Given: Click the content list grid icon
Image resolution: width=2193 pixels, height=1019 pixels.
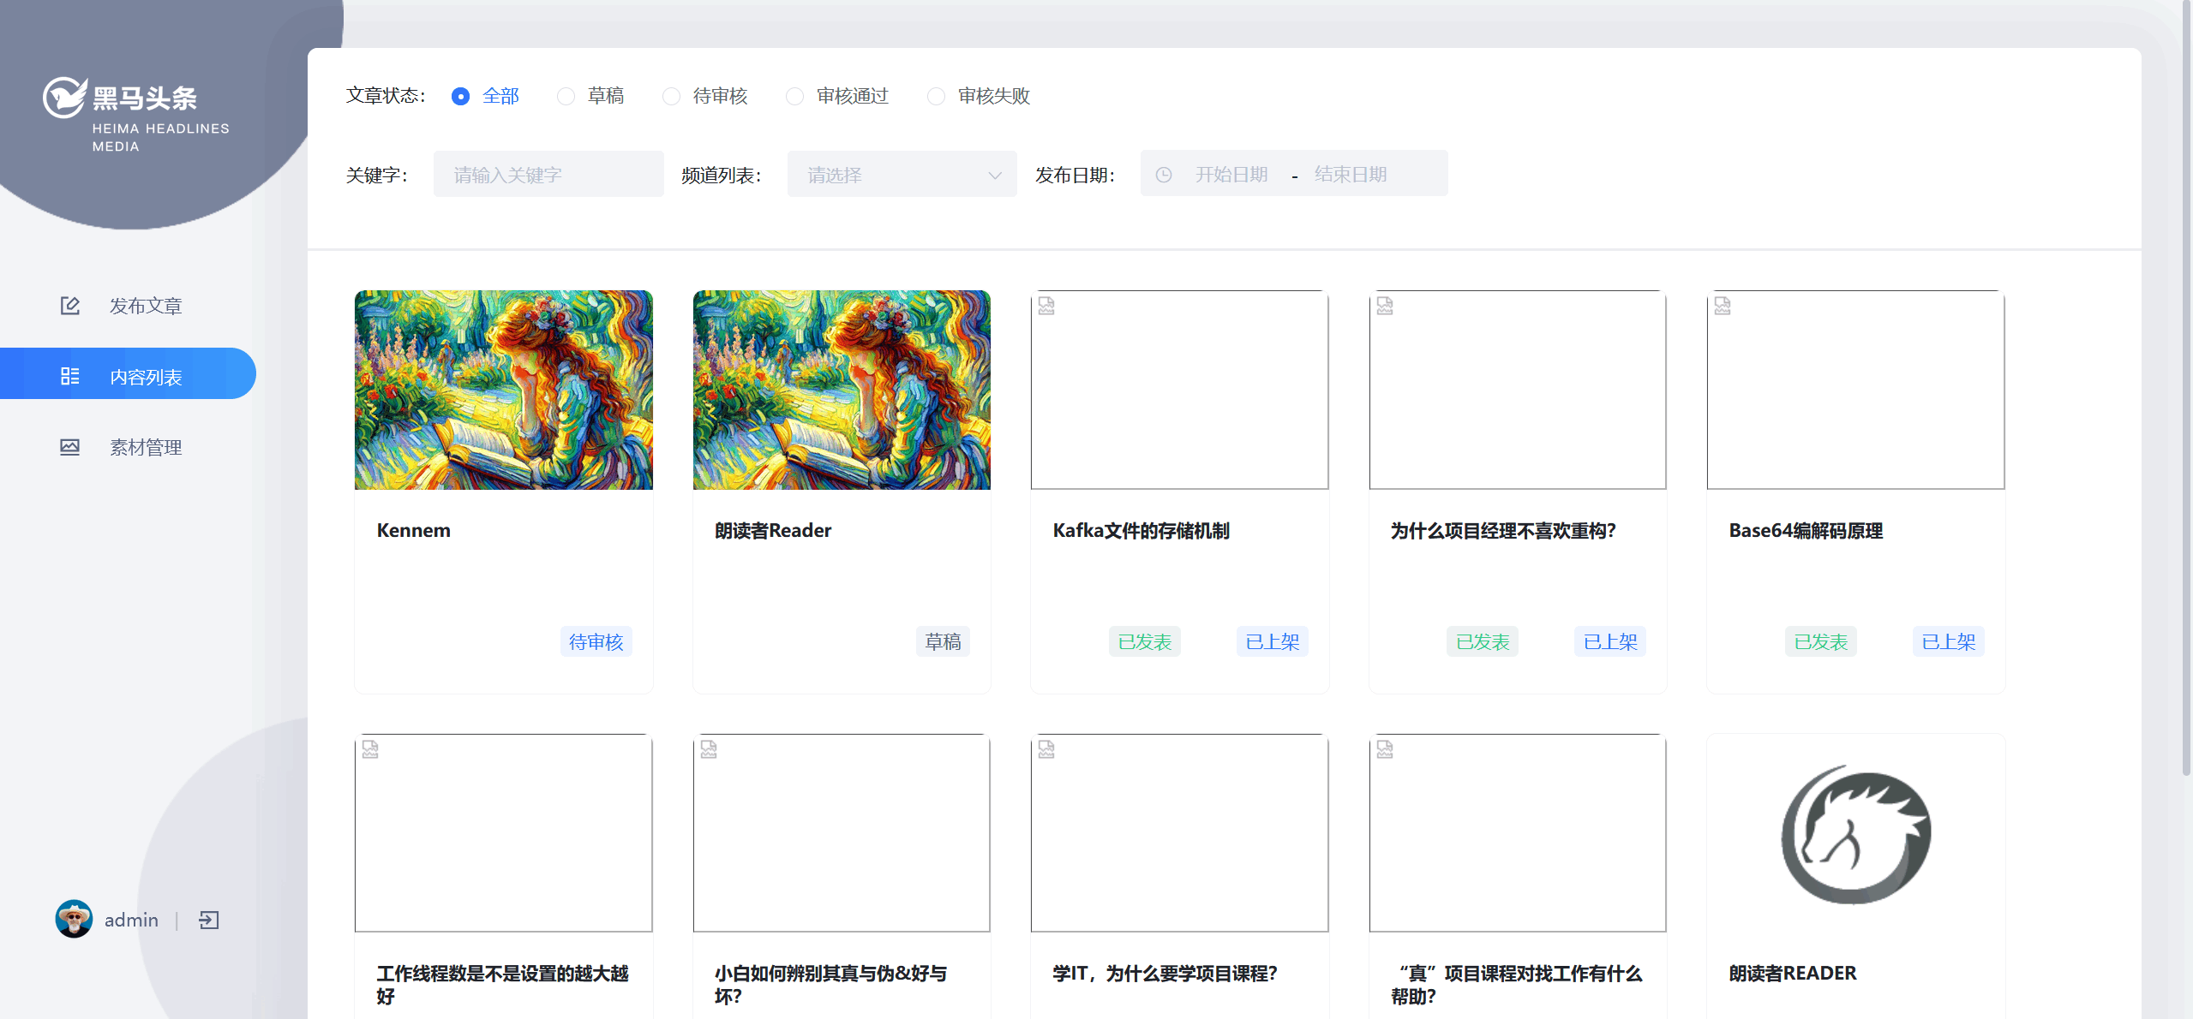Looking at the screenshot, I should point(69,377).
